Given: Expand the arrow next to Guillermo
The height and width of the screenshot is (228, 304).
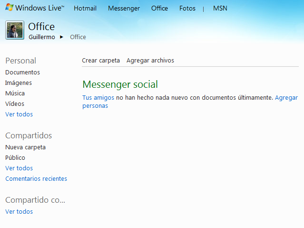Looking at the screenshot, I should 61,37.
